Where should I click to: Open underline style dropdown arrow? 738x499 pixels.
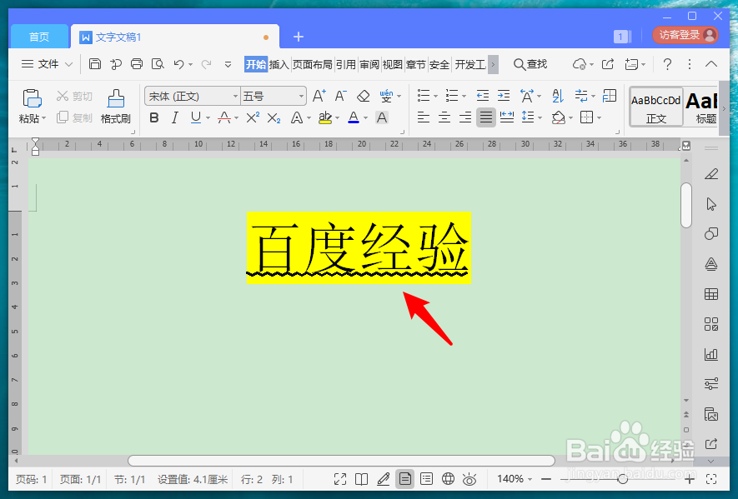tap(208, 118)
